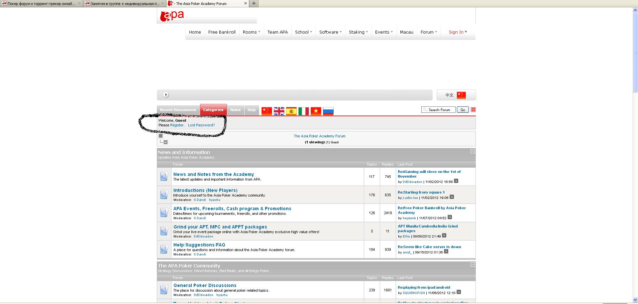Image resolution: width=638 pixels, height=304 pixels.
Task: Open Re:Seem like Cake server is down post
Action: click(x=429, y=247)
